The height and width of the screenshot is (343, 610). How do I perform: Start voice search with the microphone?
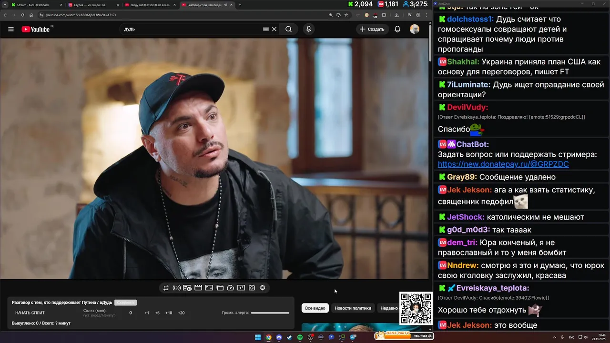click(x=309, y=29)
